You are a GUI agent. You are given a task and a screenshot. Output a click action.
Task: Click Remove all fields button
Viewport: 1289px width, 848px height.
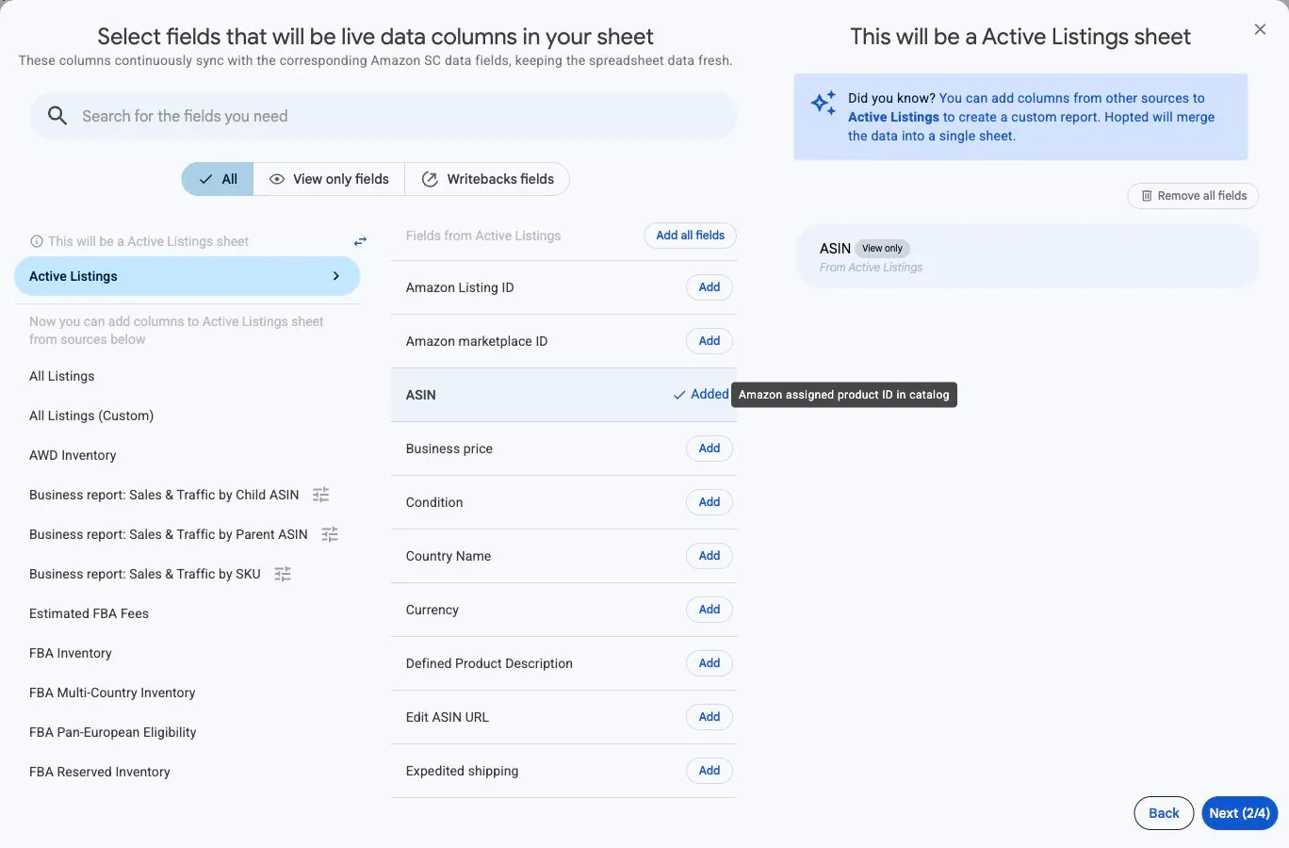click(x=1193, y=196)
